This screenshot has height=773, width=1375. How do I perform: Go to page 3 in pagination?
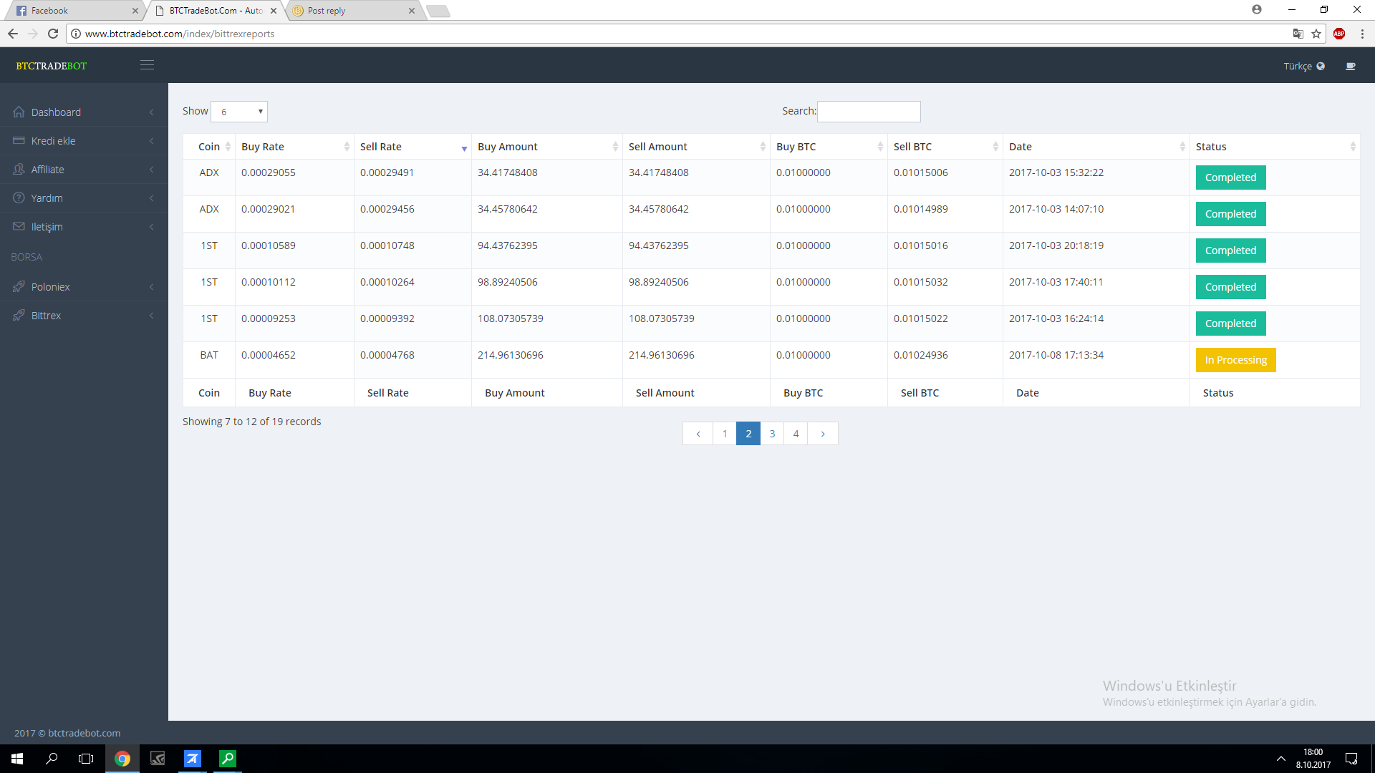point(772,434)
